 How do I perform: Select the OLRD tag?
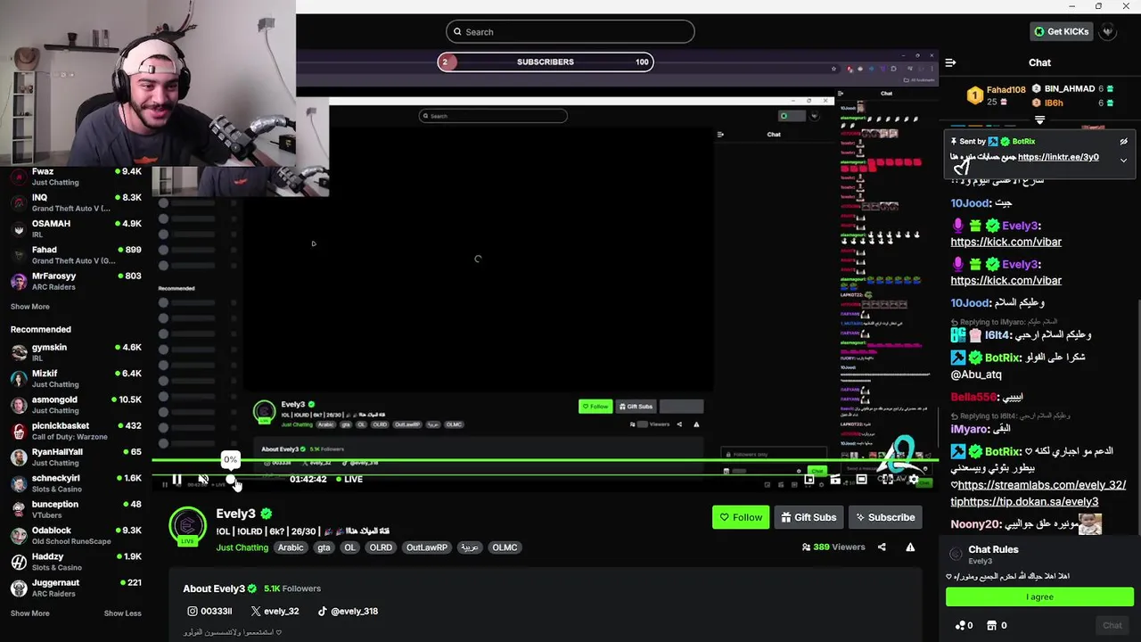coord(381,547)
